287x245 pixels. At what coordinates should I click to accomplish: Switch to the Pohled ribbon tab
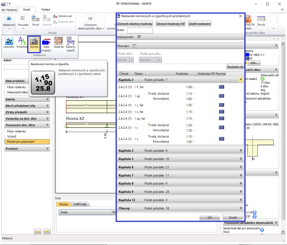[x=46, y=10]
